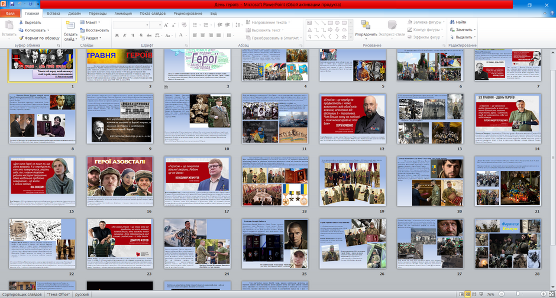
Task: Toggle align text left
Action: point(195,35)
